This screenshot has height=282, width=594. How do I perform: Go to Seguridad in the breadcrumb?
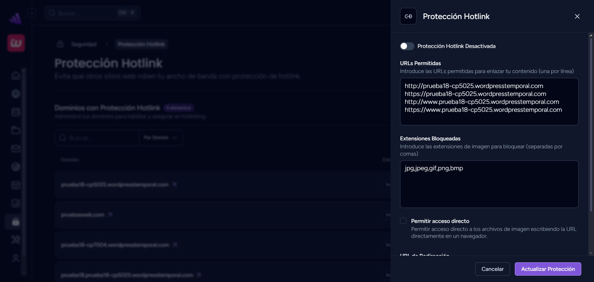(84, 44)
